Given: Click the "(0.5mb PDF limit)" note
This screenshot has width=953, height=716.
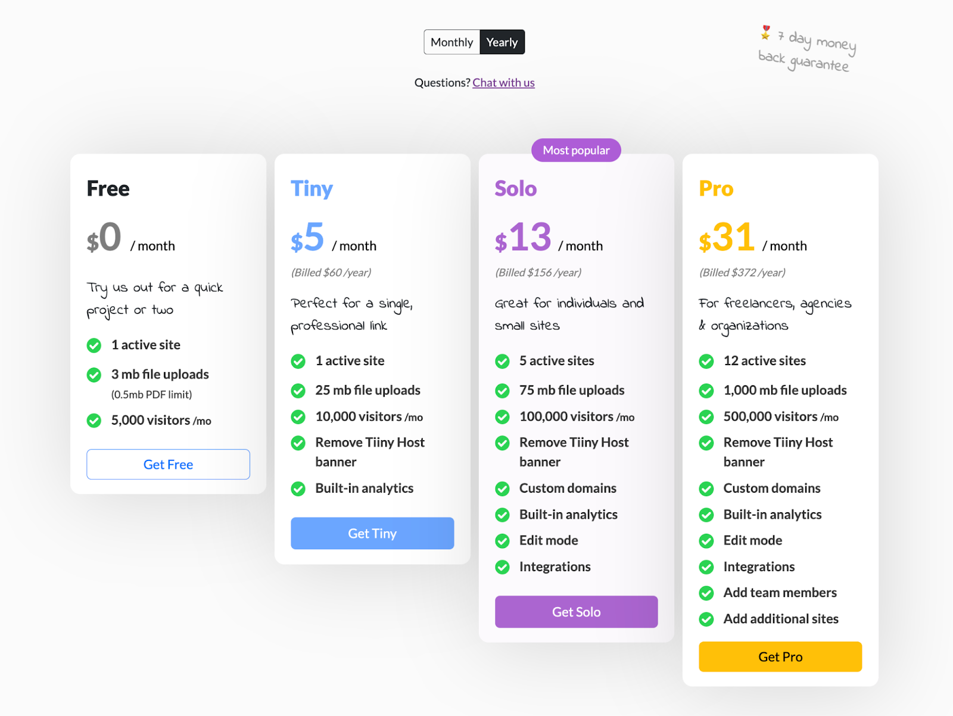Looking at the screenshot, I should point(151,394).
